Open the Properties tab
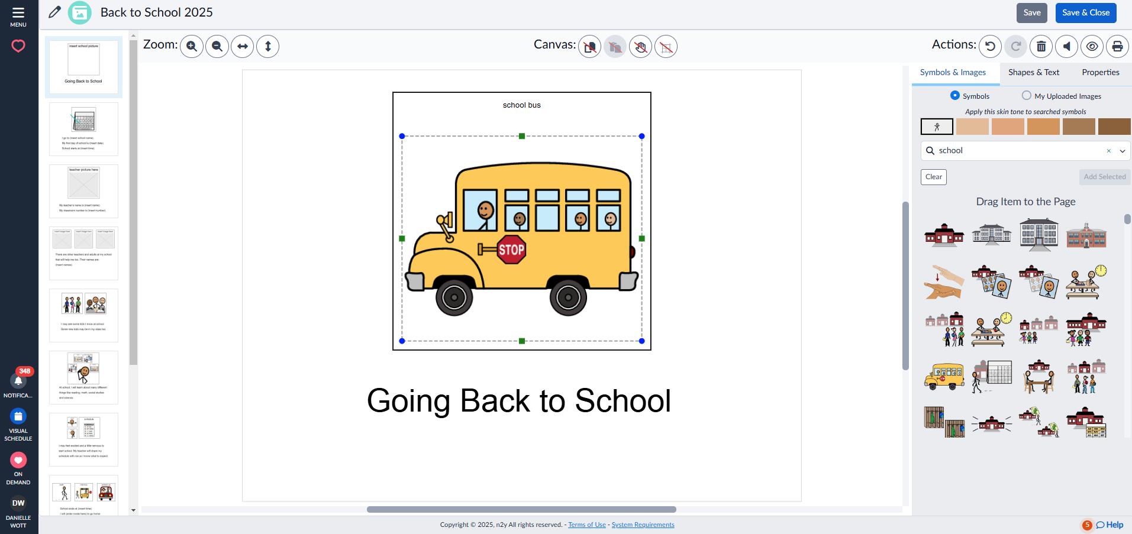This screenshot has height=534, width=1132. coord(1101,72)
